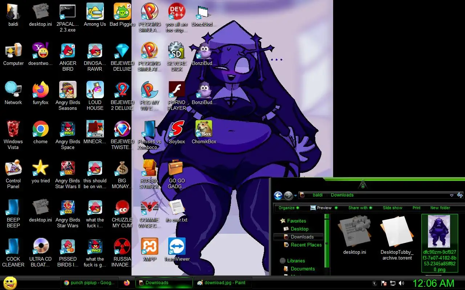Click 'baldi' in the address breadcrumb
The height and width of the screenshot is (290, 465).
point(318,195)
